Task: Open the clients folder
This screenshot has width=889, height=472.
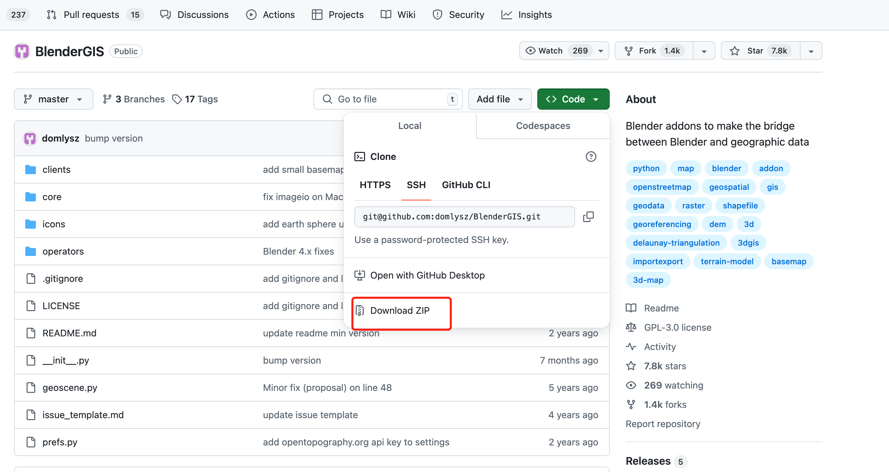Action: [x=56, y=170]
